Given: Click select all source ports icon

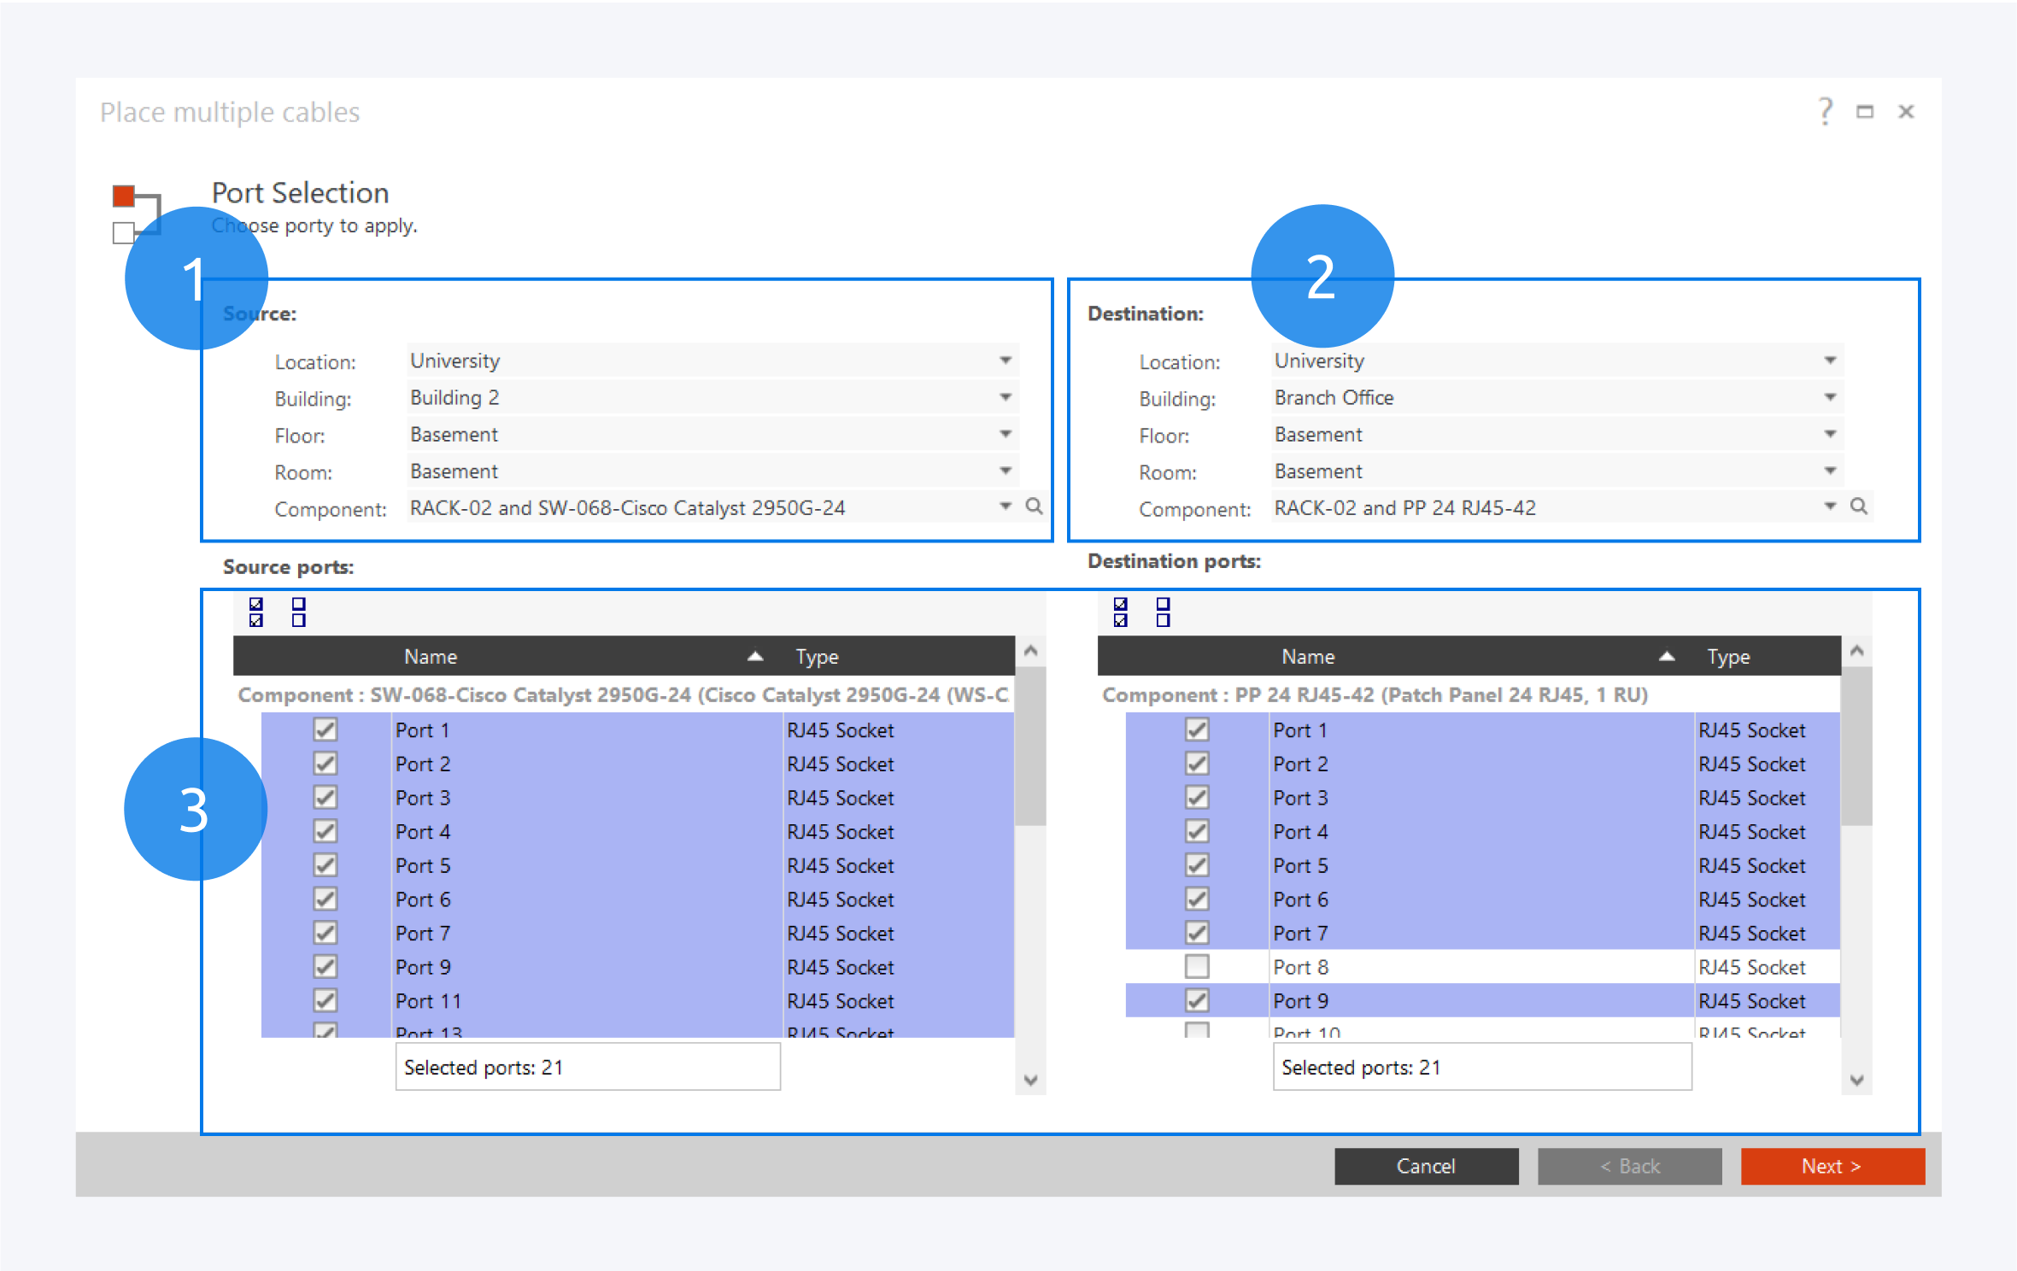Looking at the screenshot, I should click(255, 612).
